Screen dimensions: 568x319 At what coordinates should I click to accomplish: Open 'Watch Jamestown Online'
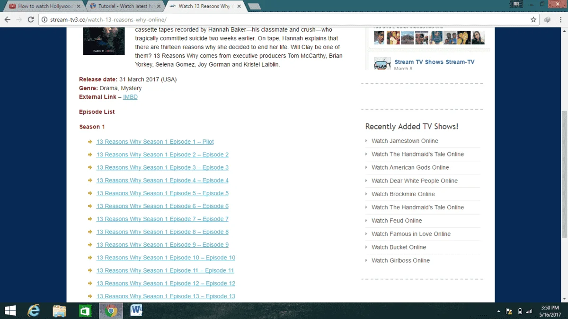pos(405,141)
